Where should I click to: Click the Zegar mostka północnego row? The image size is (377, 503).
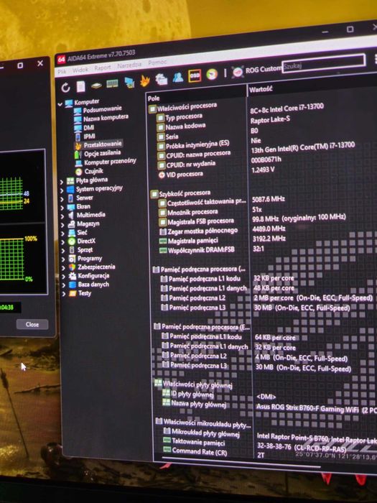[x=203, y=231]
